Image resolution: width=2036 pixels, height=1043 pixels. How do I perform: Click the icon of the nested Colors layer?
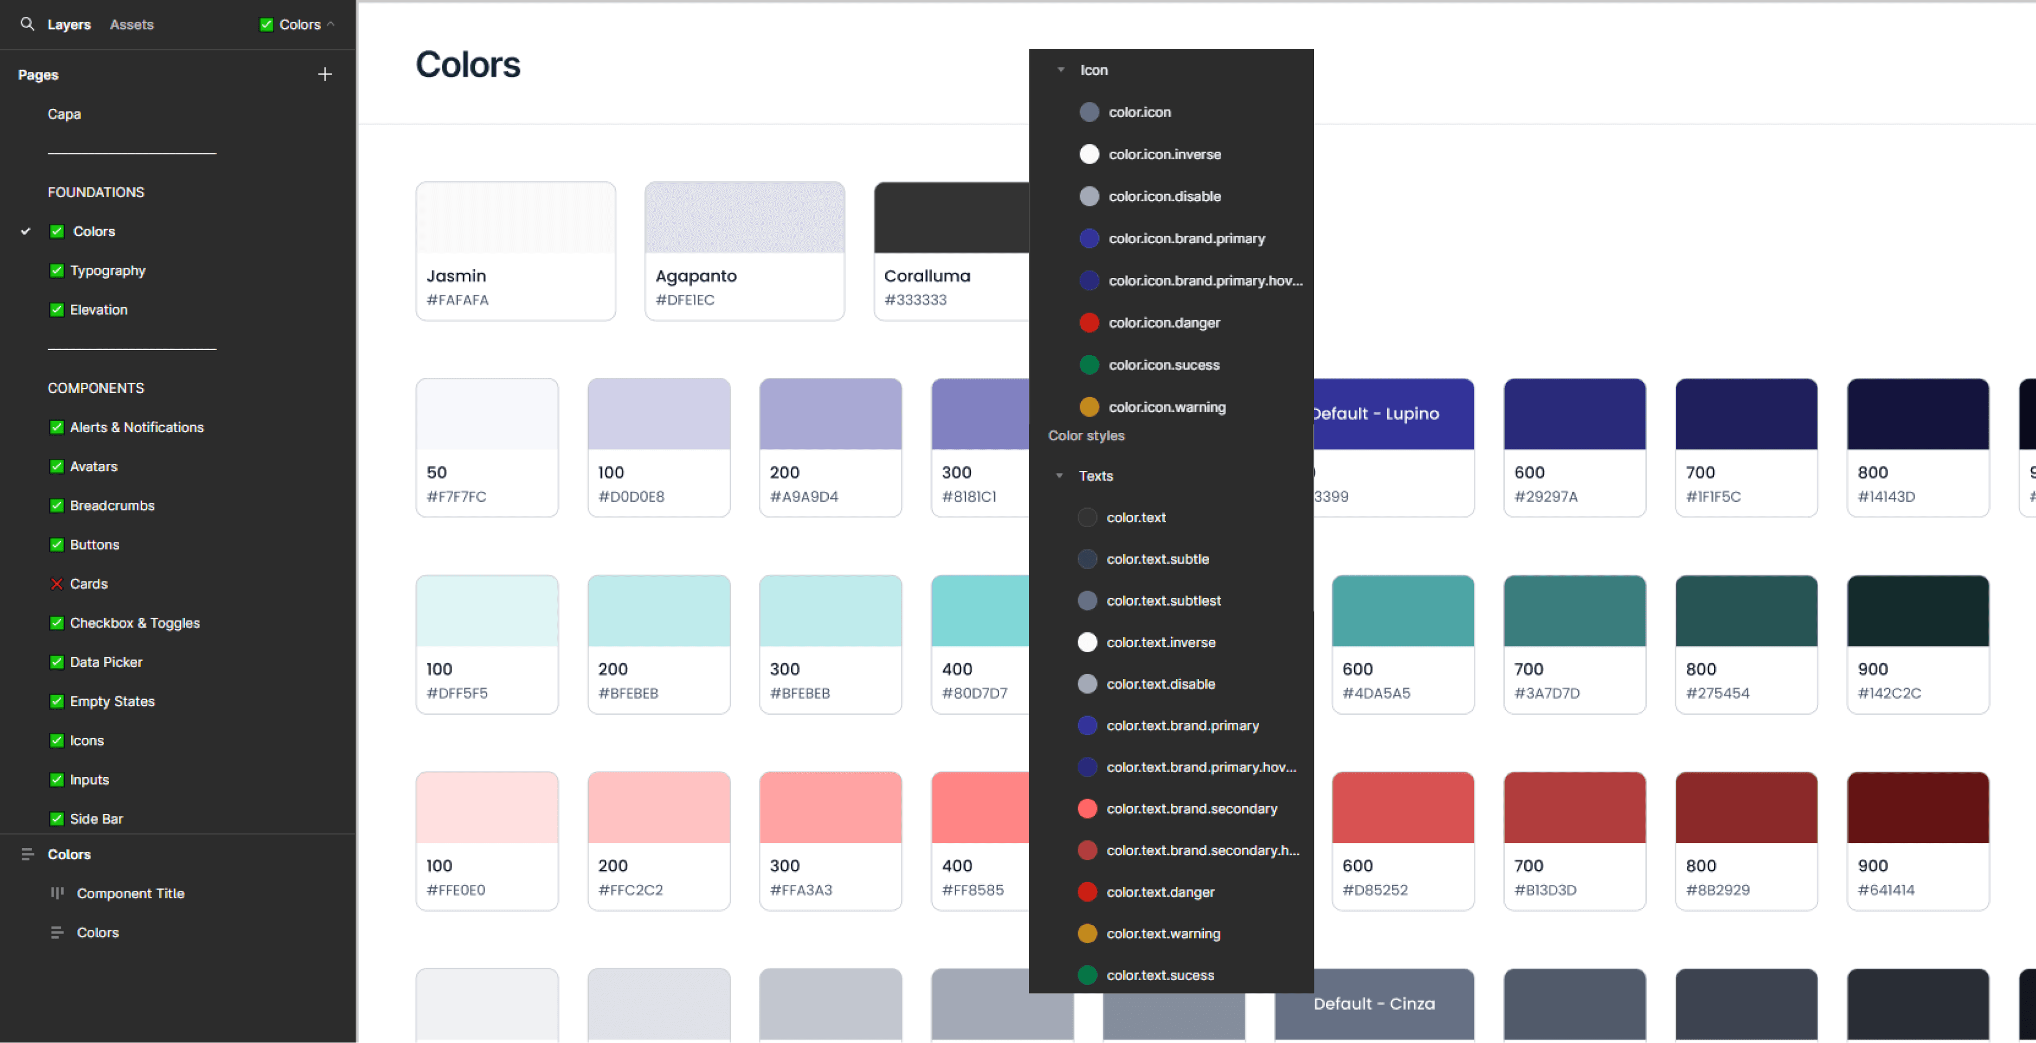click(x=57, y=933)
